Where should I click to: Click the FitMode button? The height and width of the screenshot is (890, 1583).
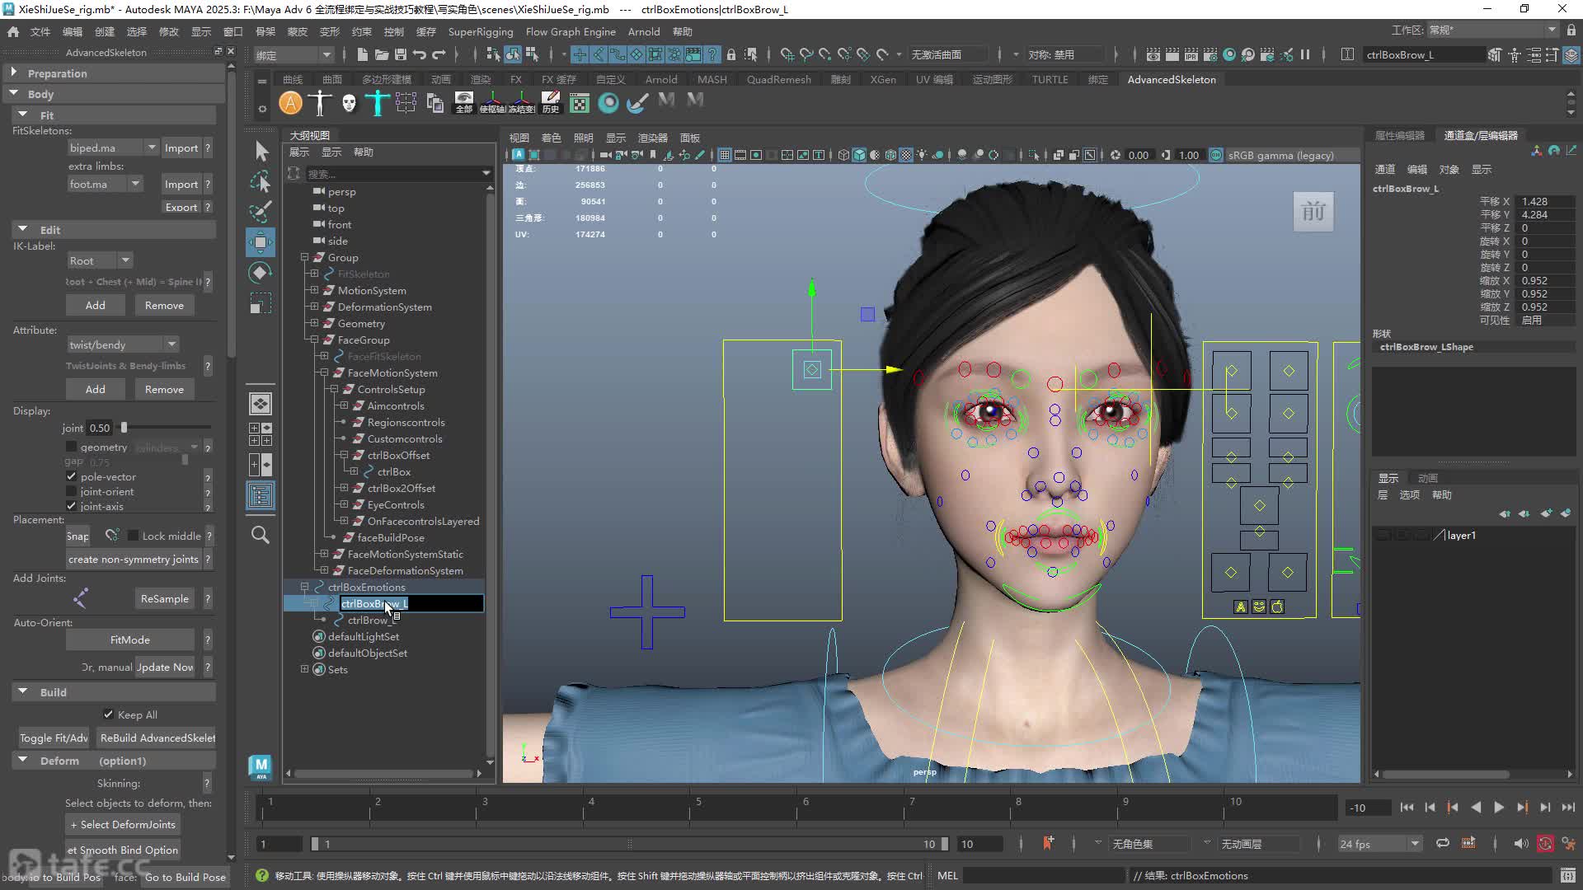point(130,639)
